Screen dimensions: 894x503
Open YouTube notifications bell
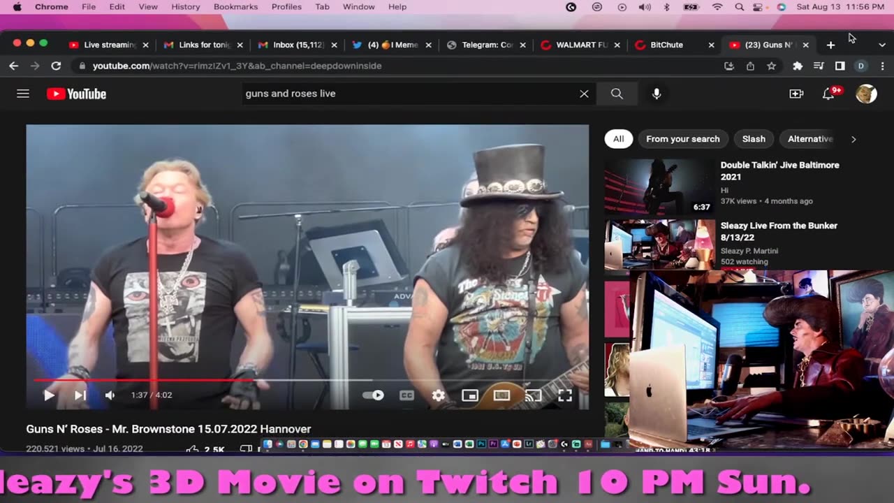828,94
